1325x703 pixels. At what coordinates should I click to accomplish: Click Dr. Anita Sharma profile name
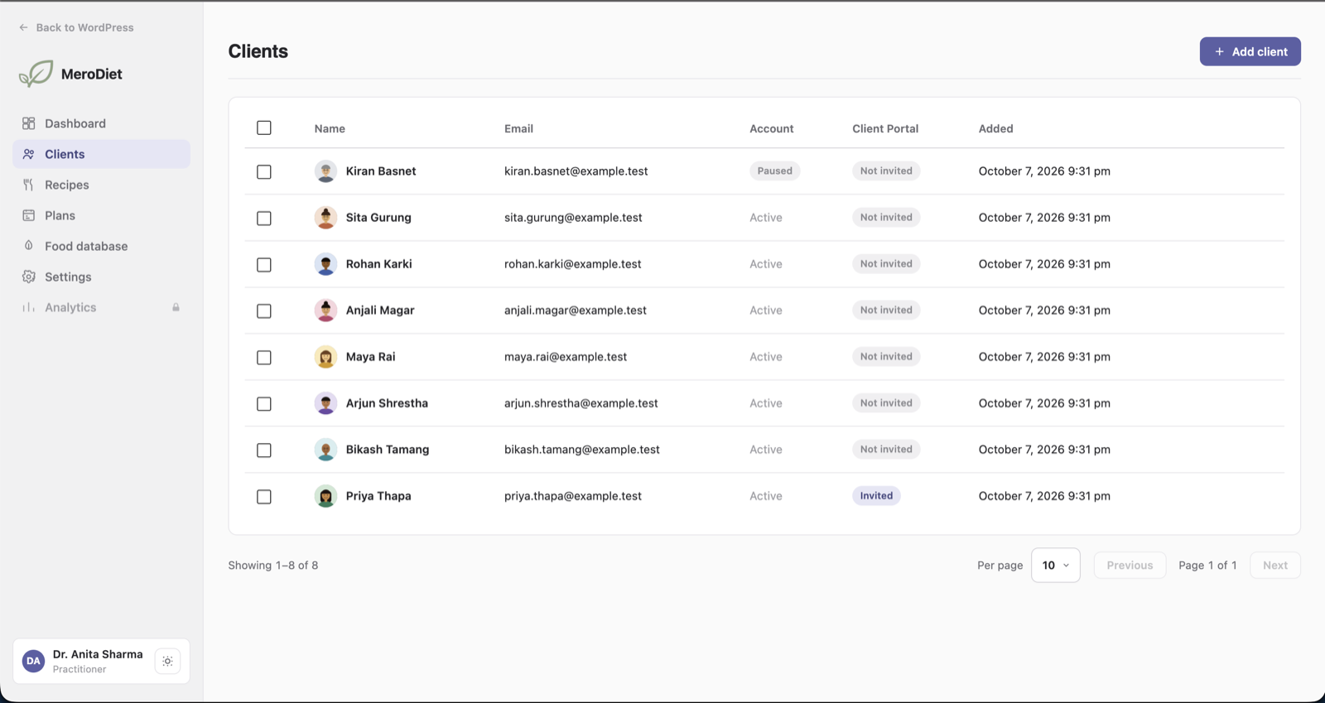98,654
